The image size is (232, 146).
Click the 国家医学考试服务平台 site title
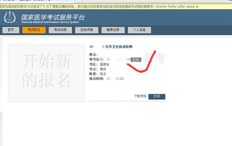pos(53,17)
